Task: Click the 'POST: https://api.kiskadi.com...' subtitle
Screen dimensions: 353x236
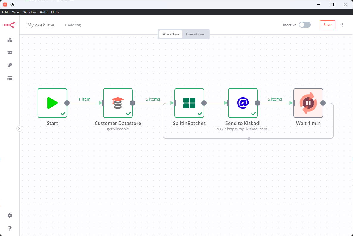Action: [243, 129]
